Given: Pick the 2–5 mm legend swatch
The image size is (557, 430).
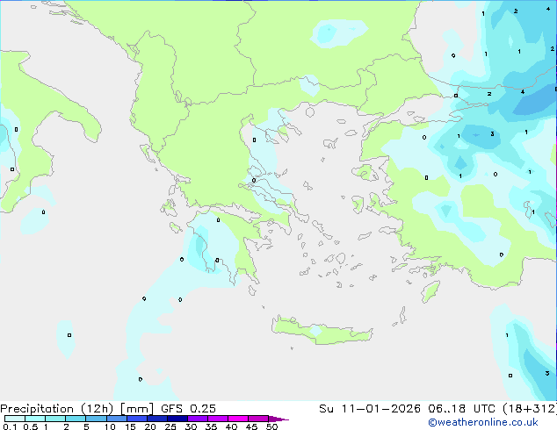Looking at the screenshot, I should coord(76,419).
